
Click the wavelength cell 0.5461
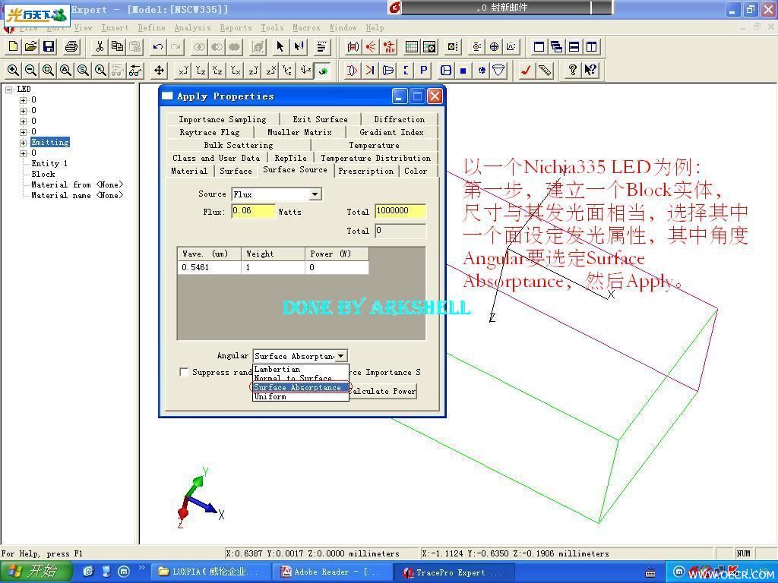click(x=209, y=267)
